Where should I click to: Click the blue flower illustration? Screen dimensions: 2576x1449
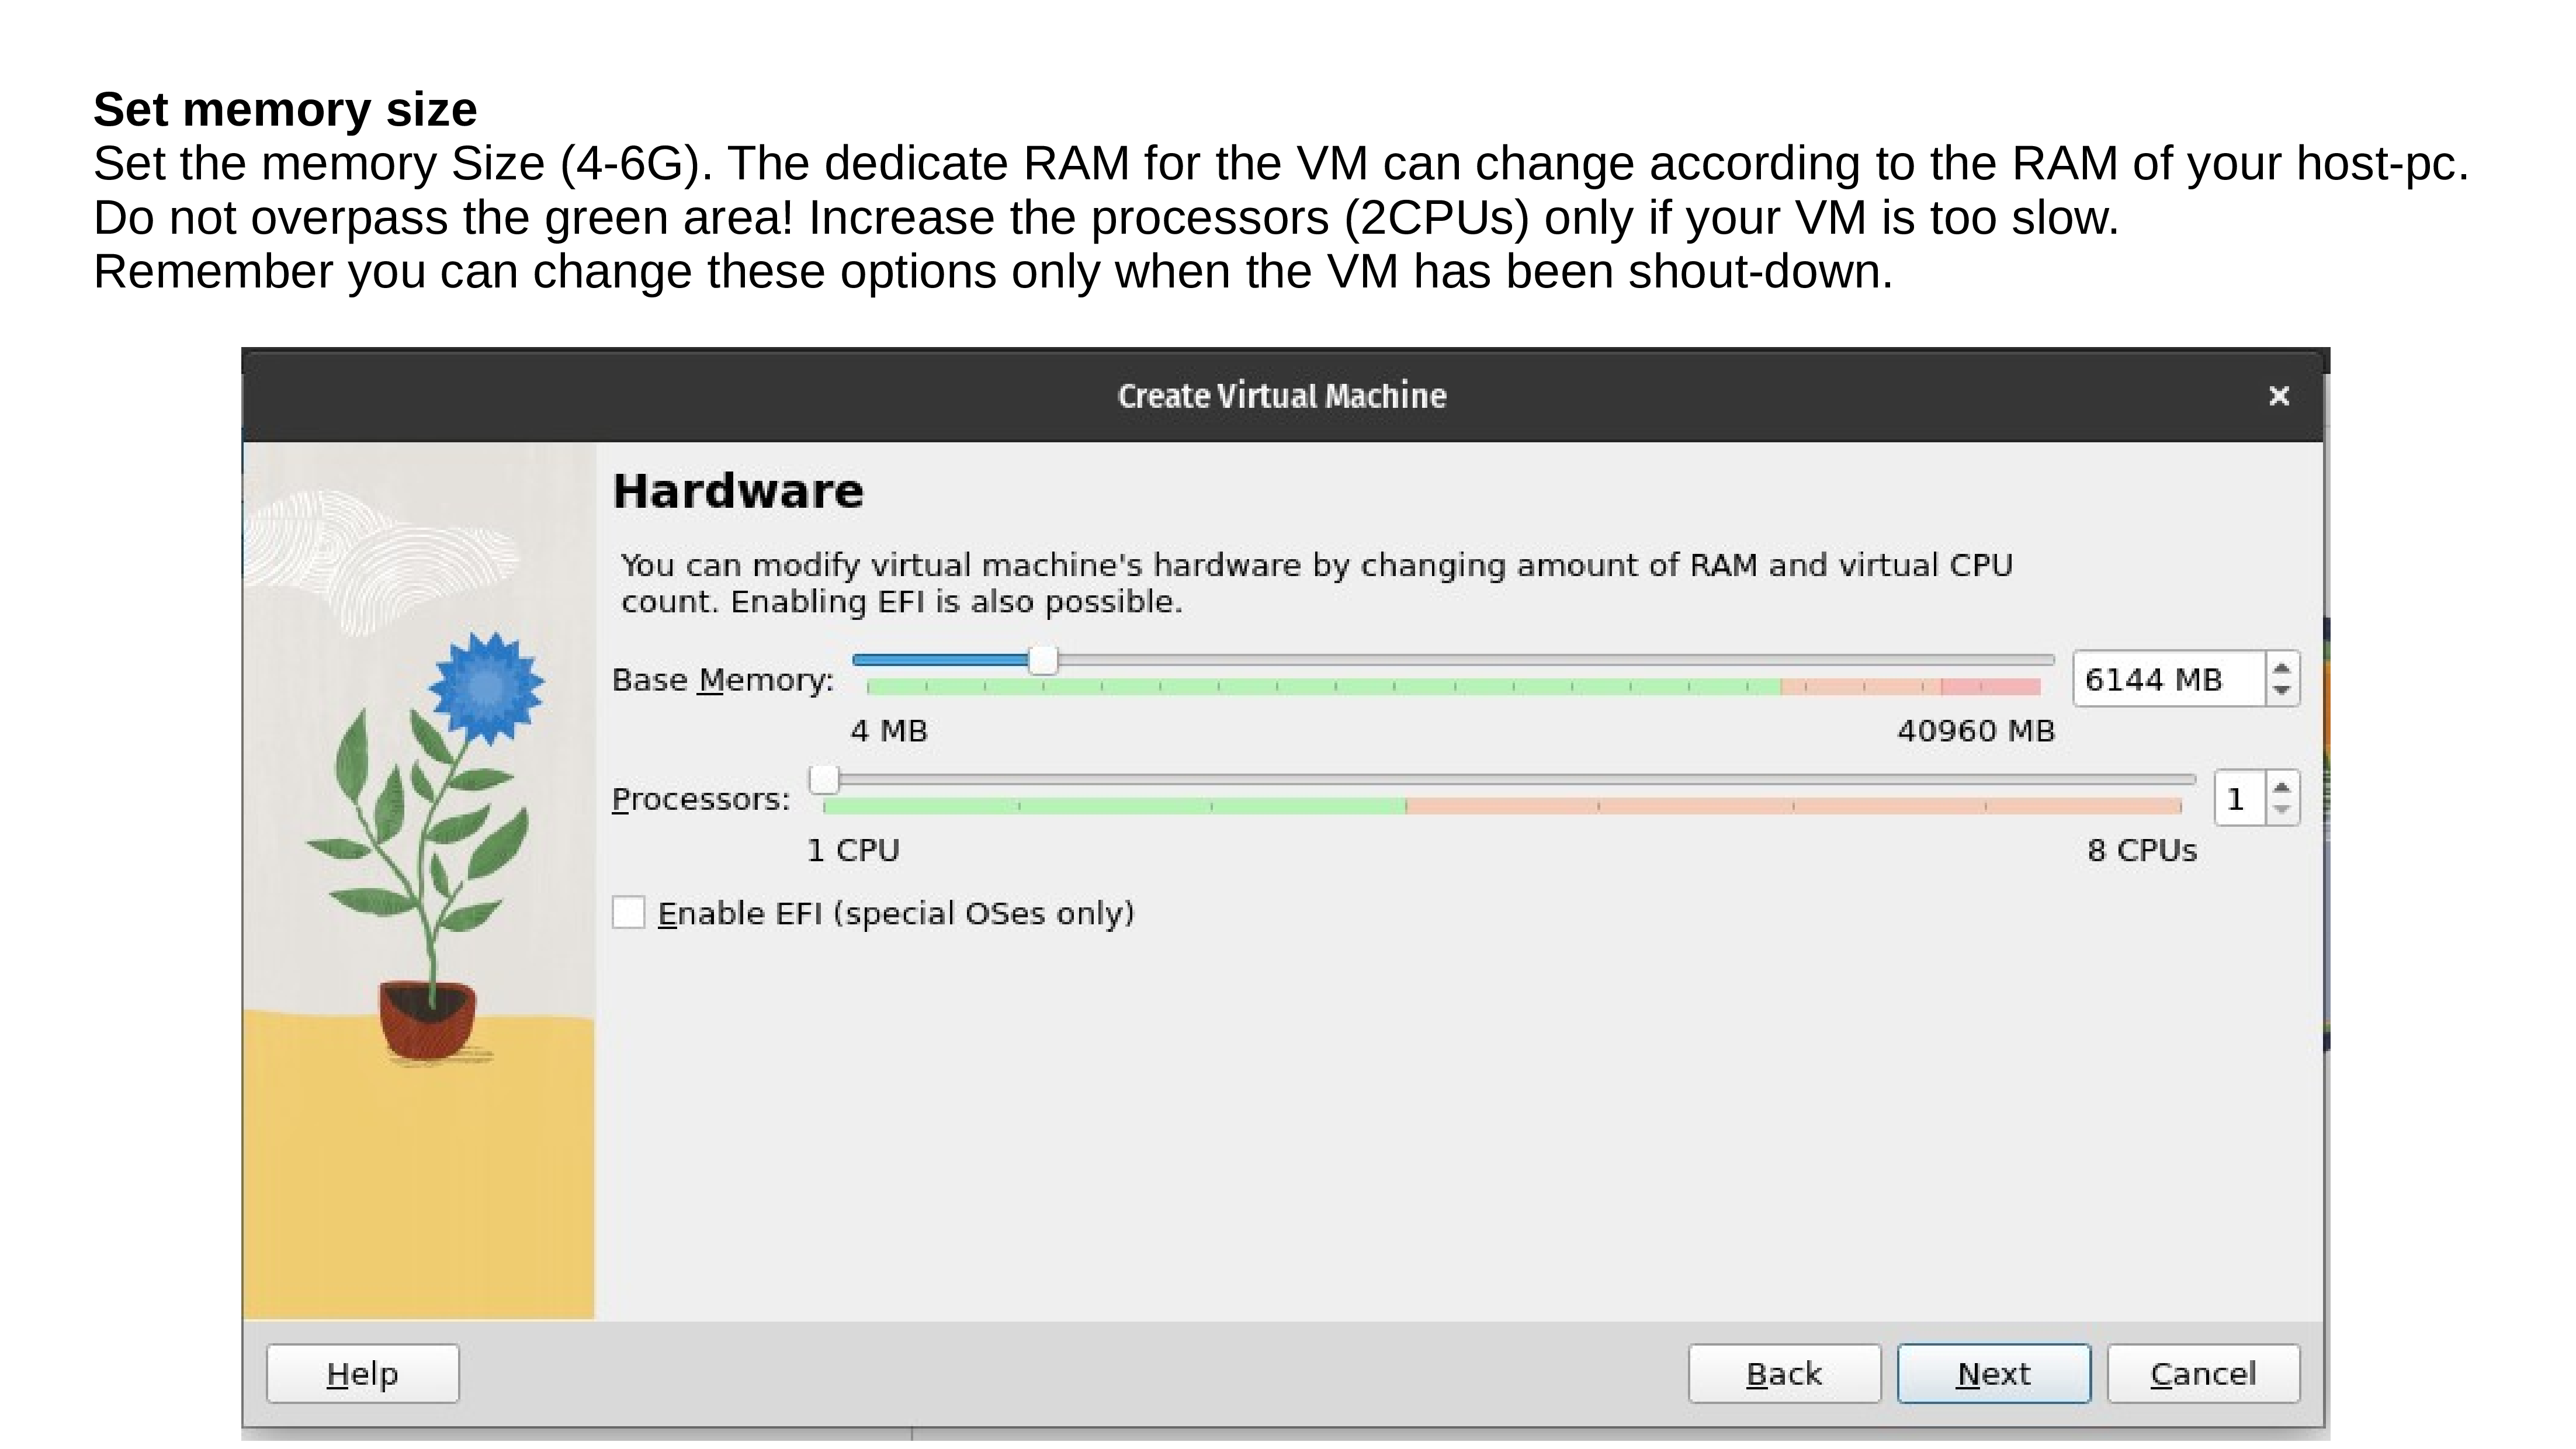tap(487, 687)
